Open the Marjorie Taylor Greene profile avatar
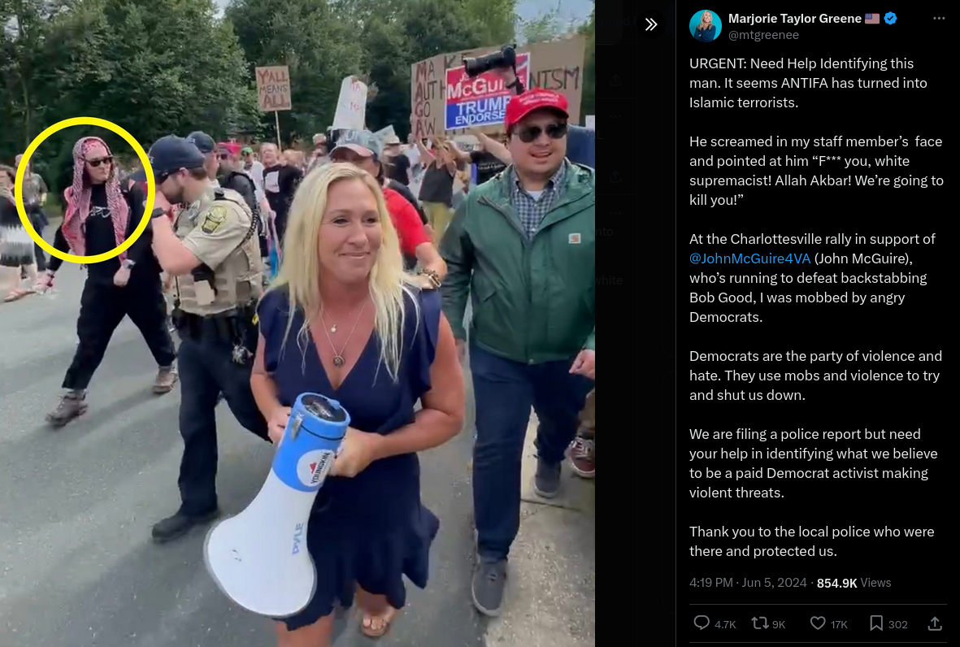 pyautogui.click(x=706, y=26)
